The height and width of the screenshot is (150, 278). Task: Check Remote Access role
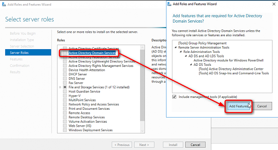point(65,113)
